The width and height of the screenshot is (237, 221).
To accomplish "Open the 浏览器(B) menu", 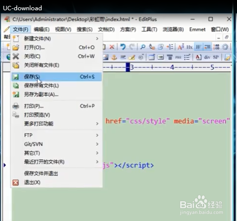I will pos(173,29).
